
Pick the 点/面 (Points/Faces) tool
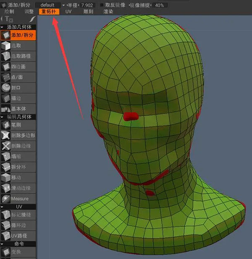point(18,77)
